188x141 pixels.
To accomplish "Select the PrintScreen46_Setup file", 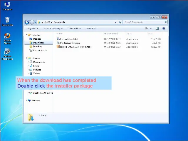I will [70, 43].
